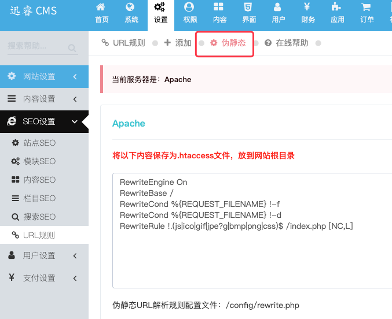Click the RewriteEngine On line
392x319 pixels.
[153, 182]
